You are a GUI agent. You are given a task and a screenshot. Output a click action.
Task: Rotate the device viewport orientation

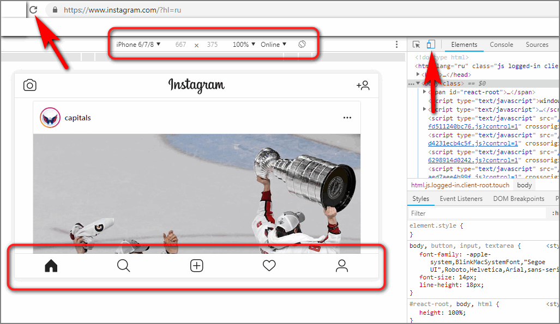click(302, 44)
